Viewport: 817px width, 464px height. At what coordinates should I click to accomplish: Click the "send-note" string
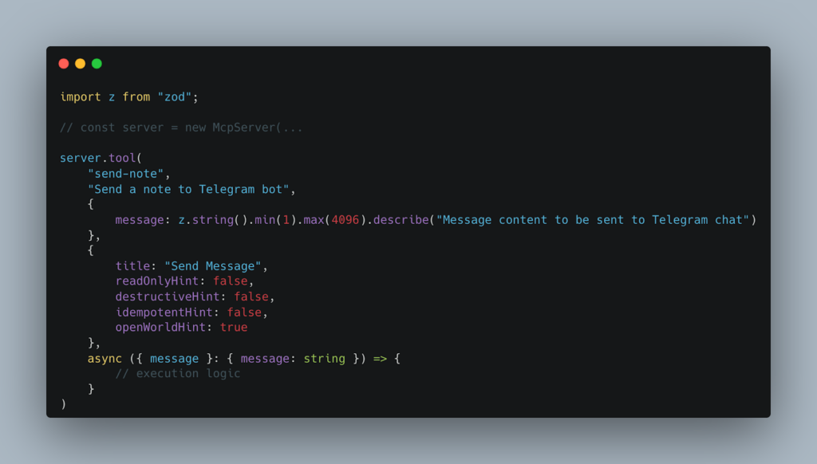(125, 174)
